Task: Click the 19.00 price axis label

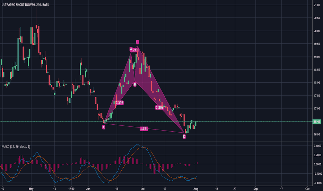Action: (317, 57)
